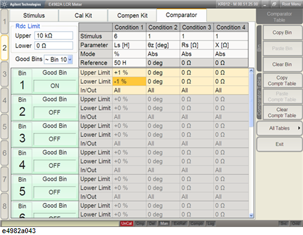This screenshot has height=235, width=303.
Task: Click Condition 2 Parameter cell θz [deg]
Action: pyautogui.click(x=163, y=45)
